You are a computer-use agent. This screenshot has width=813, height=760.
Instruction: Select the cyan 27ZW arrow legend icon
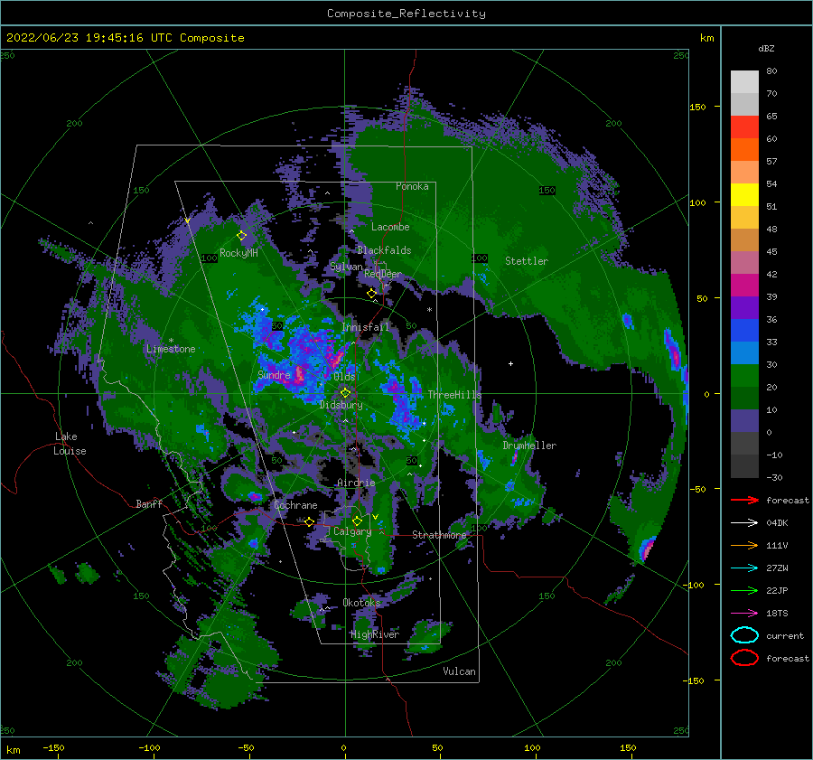coord(744,568)
